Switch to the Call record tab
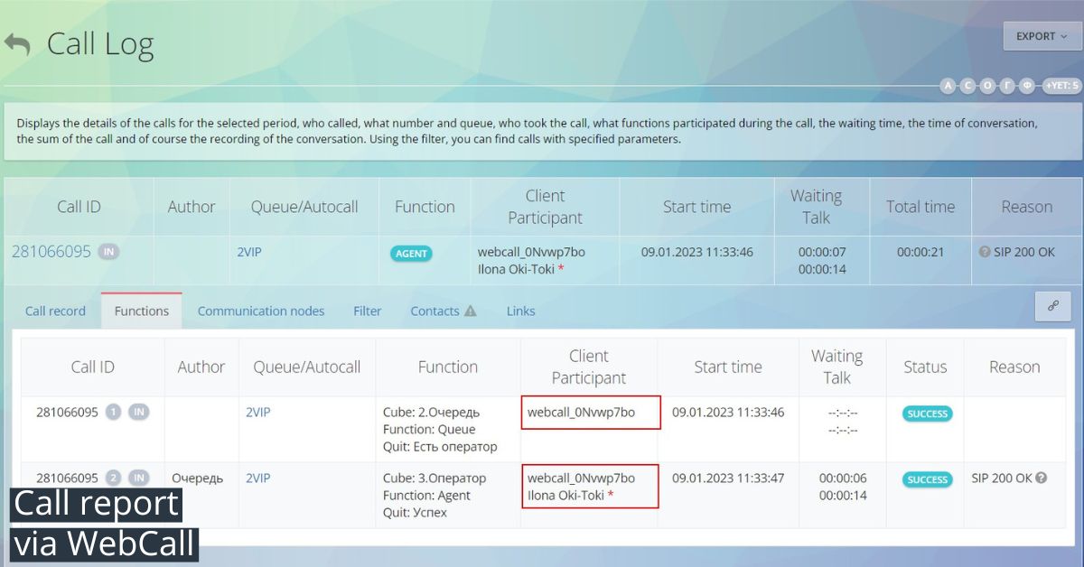The width and height of the screenshot is (1084, 567). point(55,311)
